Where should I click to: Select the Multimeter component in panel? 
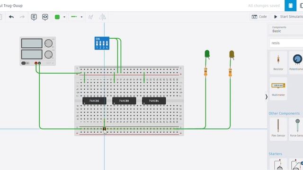[278, 88]
